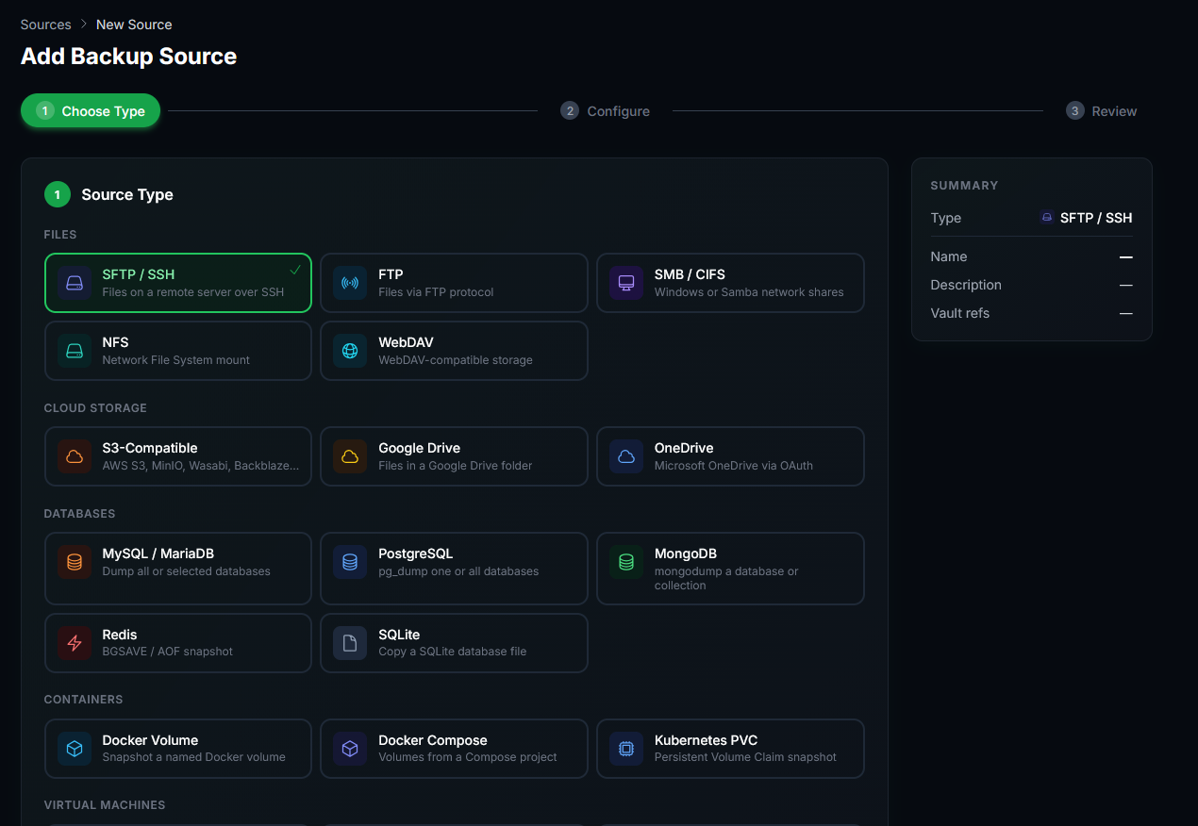Choose Docker Compose card title
Screen dimensions: 1198x826
(433, 740)
